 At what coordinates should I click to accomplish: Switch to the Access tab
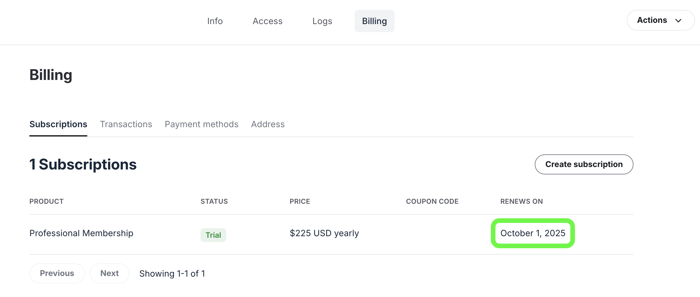pyautogui.click(x=267, y=21)
